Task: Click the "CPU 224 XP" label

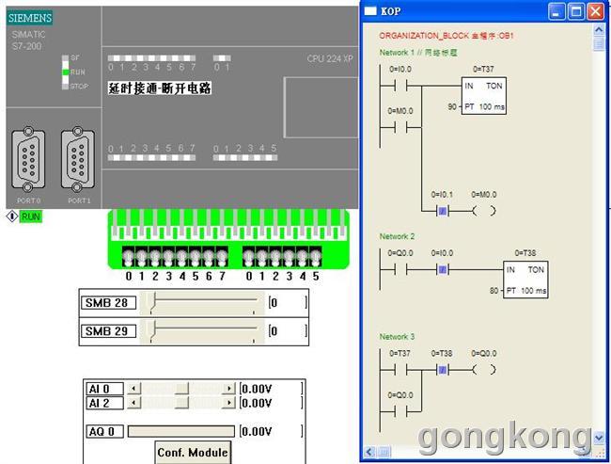Action: pyautogui.click(x=330, y=58)
